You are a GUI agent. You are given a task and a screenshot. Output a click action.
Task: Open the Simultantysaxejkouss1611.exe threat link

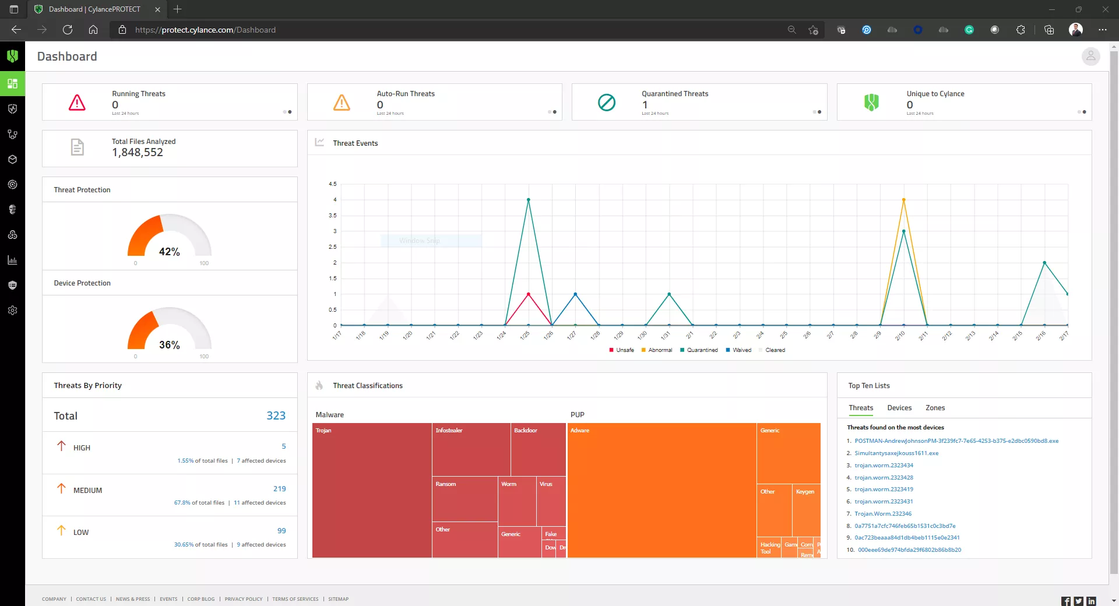[896, 453]
